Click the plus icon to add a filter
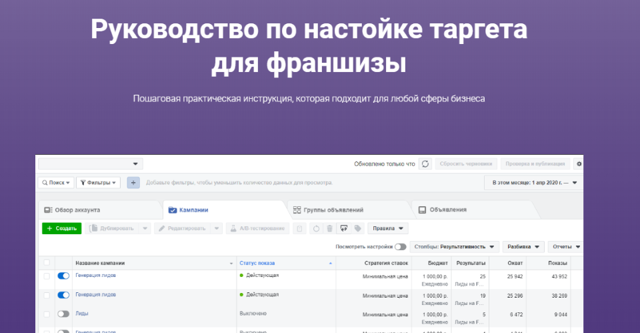The image size is (640, 333). click(133, 182)
